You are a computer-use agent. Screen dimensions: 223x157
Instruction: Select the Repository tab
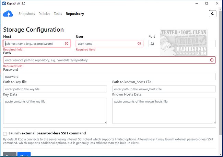click(x=75, y=14)
